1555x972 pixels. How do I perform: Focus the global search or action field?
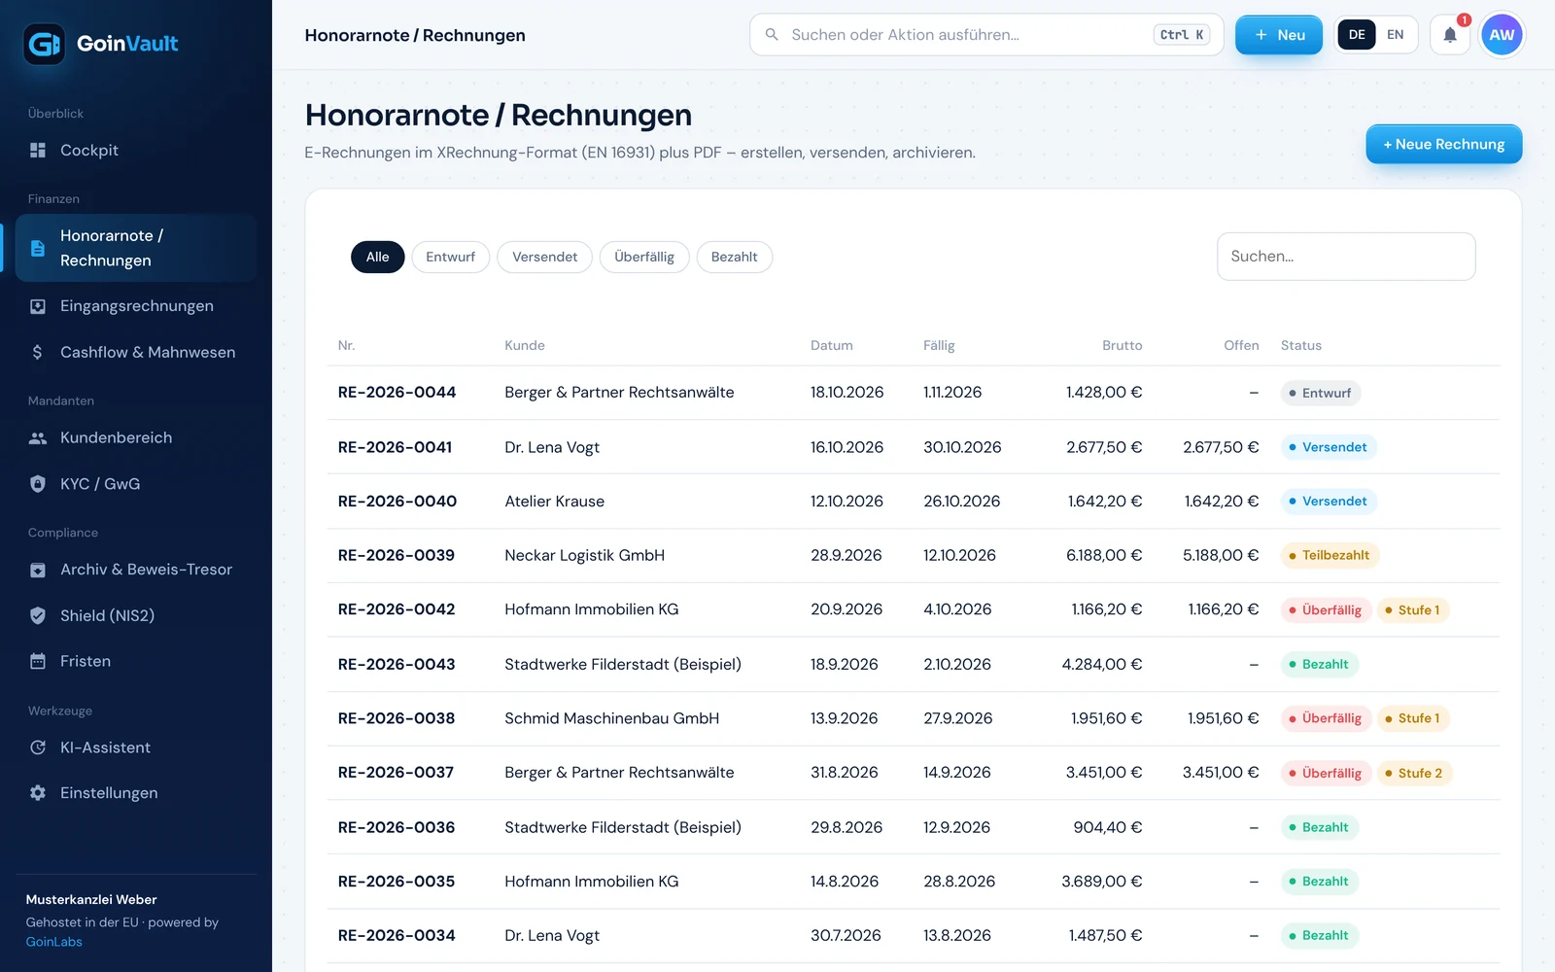tap(986, 35)
